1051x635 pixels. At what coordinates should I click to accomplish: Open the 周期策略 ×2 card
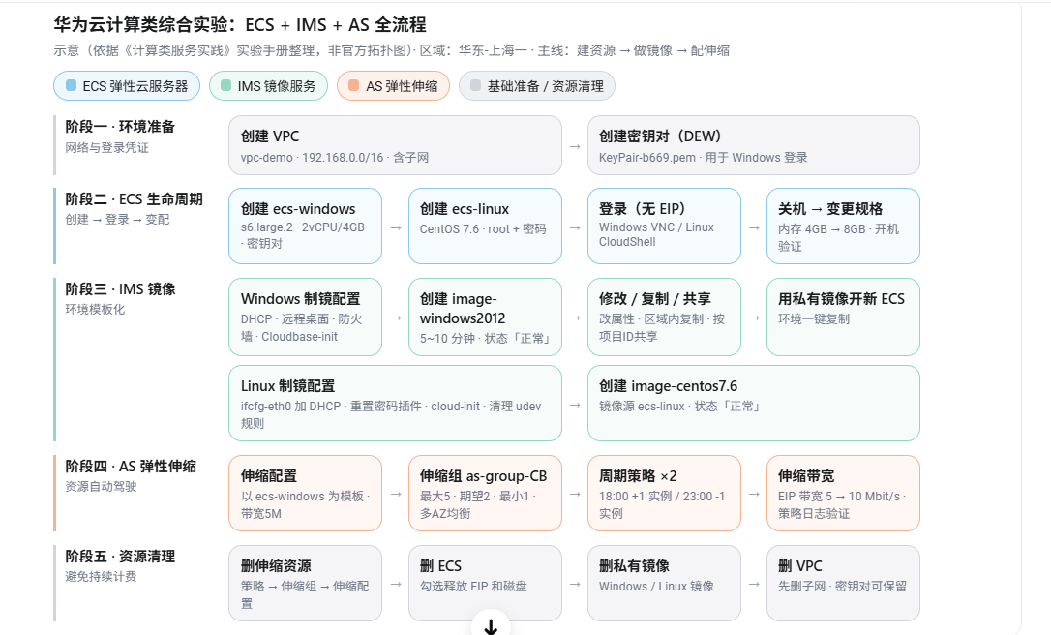coord(664,493)
